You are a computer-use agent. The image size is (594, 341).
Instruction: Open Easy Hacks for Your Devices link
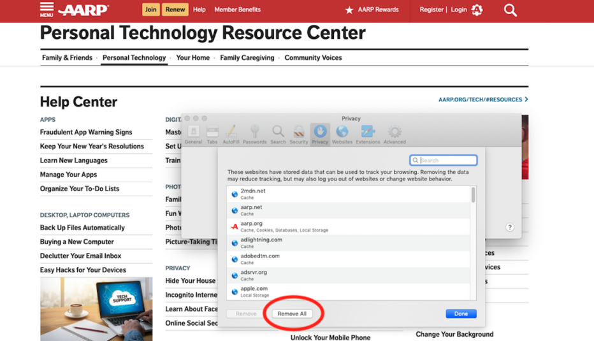[x=83, y=270]
